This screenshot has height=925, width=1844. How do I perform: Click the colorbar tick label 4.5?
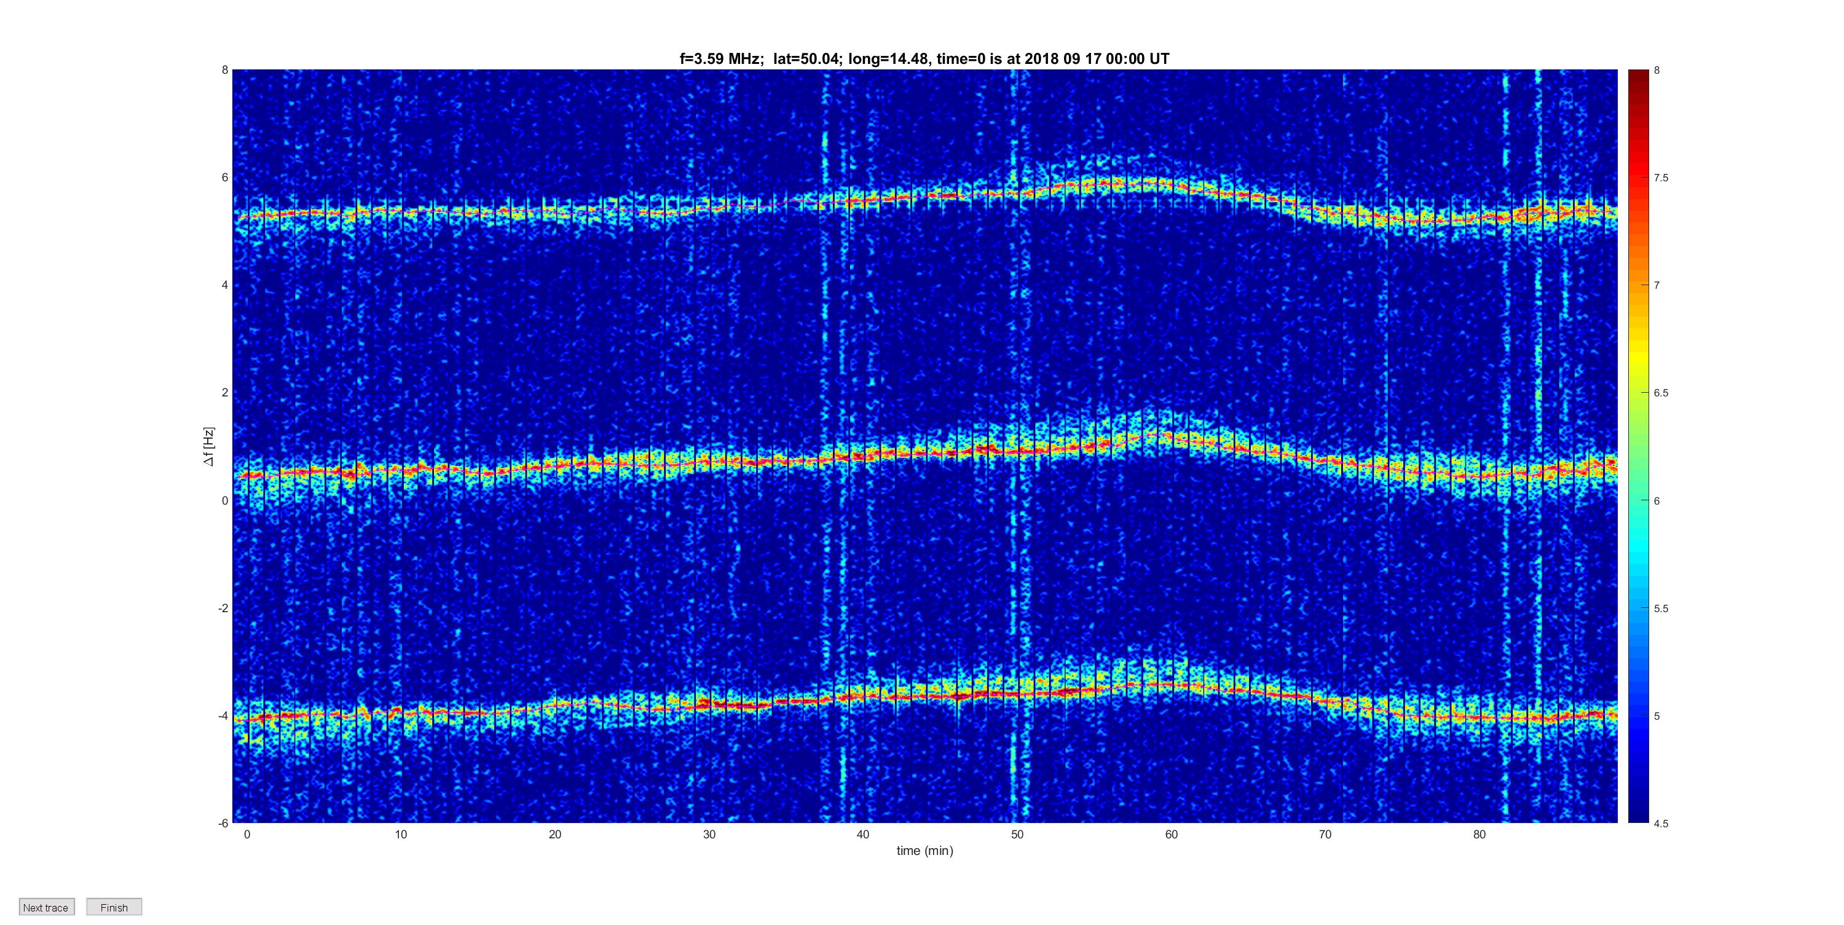(x=1661, y=824)
